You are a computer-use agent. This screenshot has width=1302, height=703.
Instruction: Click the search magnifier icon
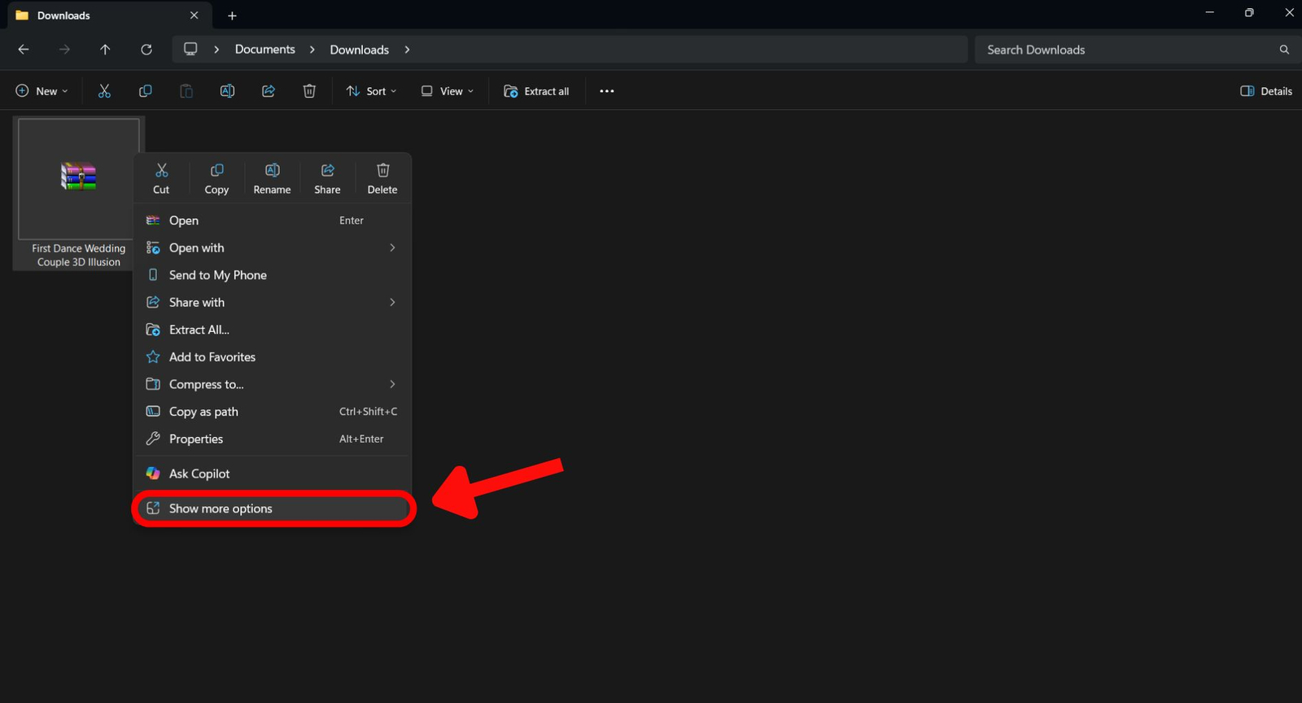(1284, 50)
